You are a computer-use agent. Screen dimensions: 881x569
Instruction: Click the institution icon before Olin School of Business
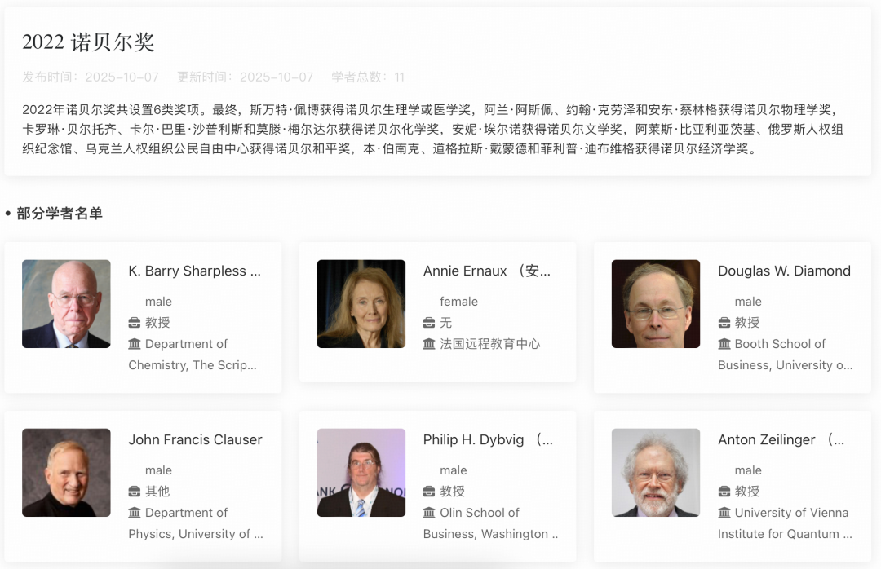click(429, 512)
